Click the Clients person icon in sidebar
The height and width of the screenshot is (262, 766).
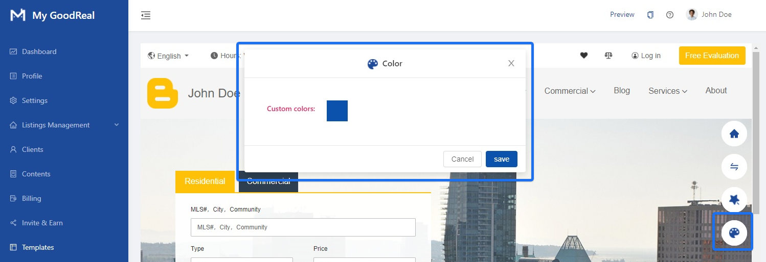(13, 149)
